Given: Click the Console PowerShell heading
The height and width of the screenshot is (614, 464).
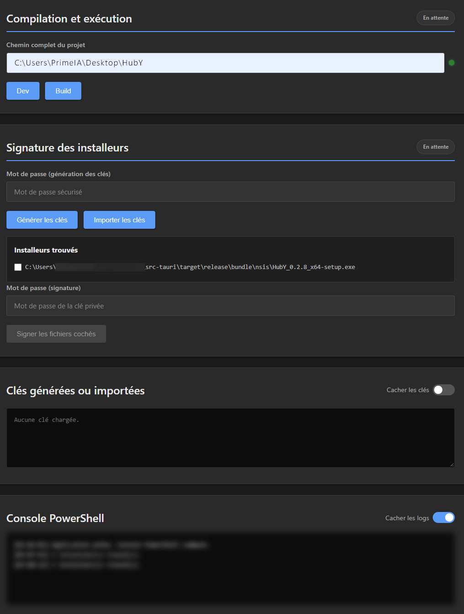Looking at the screenshot, I should (x=55, y=518).
